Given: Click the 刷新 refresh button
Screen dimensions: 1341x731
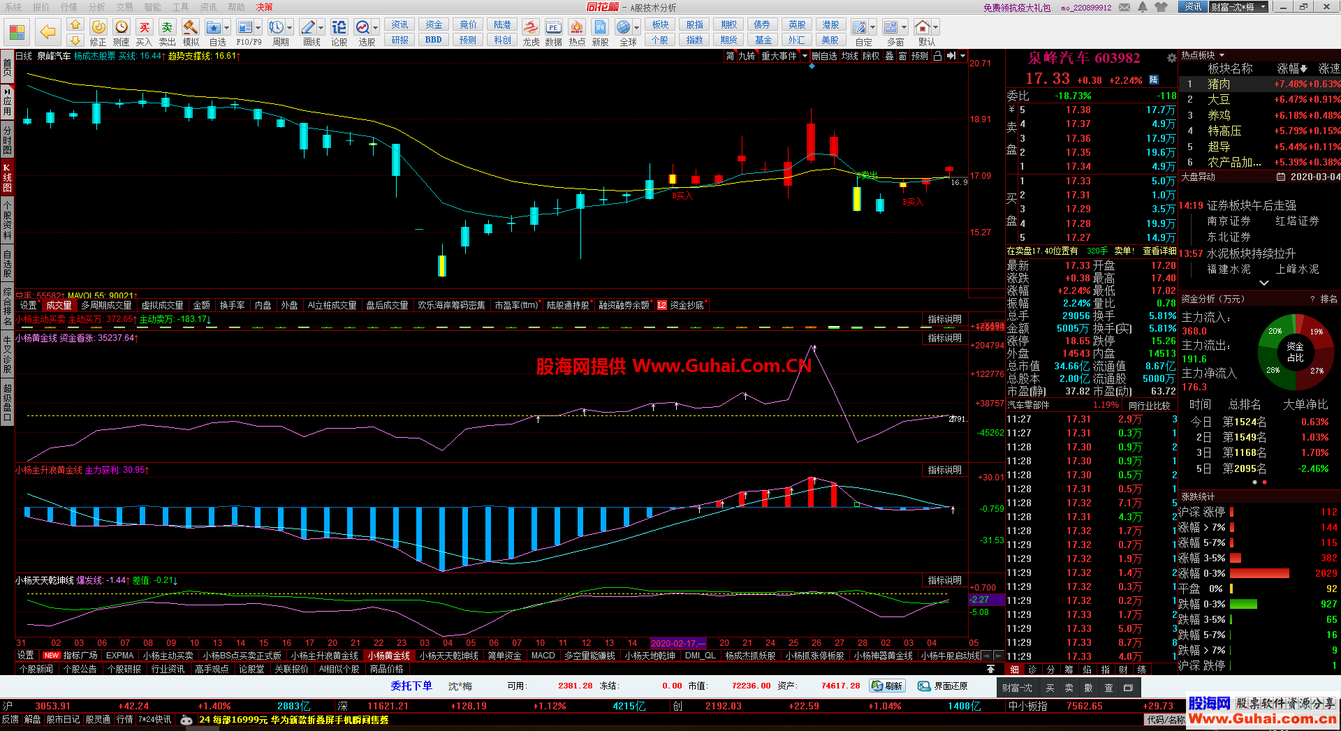Looking at the screenshot, I should coord(887,686).
